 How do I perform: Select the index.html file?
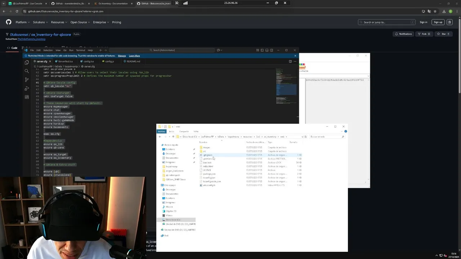click(208, 166)
